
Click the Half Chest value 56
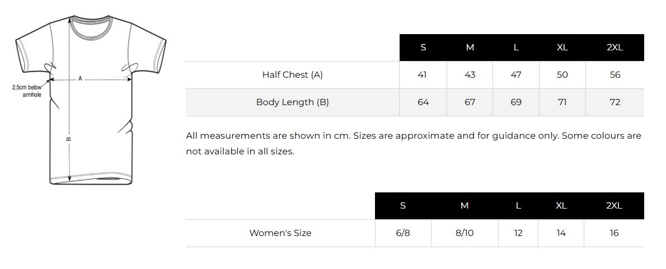click(x=615, y=75)
